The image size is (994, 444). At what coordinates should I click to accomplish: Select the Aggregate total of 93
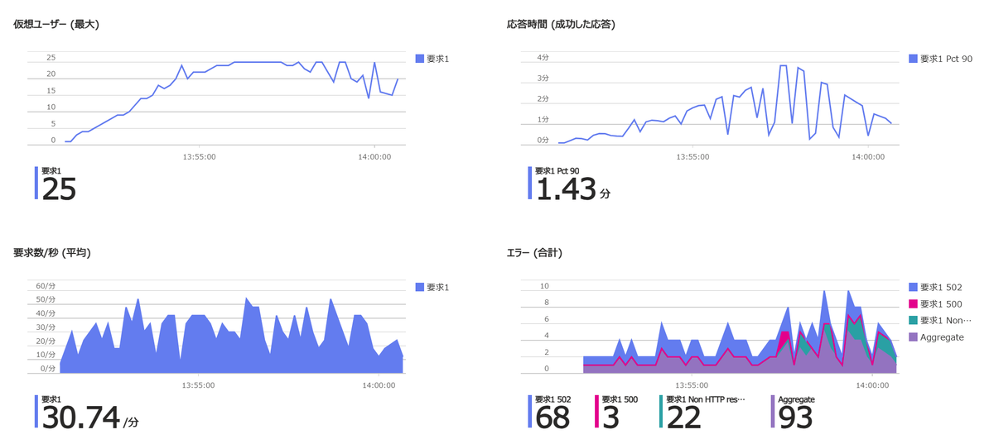[795, 418]
